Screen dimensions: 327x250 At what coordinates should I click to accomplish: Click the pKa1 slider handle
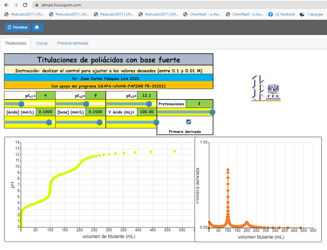click(x=21, y=104)
